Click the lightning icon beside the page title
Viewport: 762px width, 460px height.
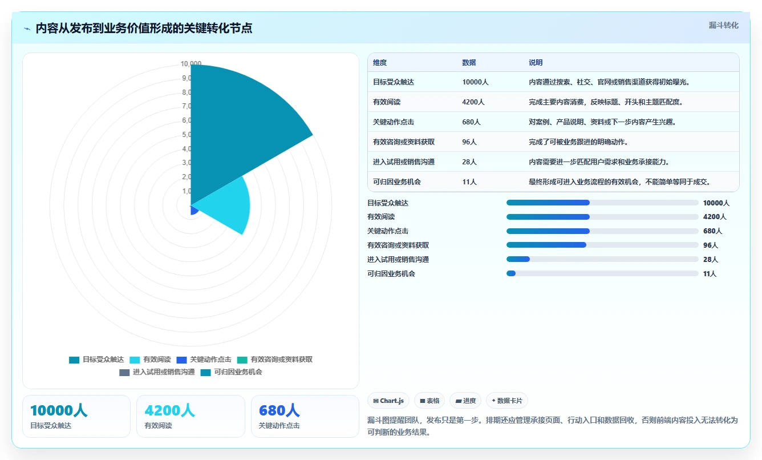tap(27, 29)
